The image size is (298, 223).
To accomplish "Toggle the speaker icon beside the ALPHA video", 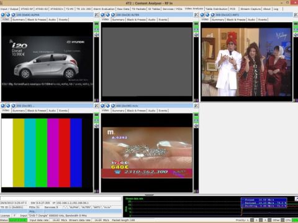I will click(96, 35).
